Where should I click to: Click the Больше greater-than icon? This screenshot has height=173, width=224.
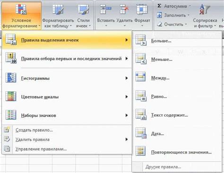pyautogui.click(x=141, y=40)
